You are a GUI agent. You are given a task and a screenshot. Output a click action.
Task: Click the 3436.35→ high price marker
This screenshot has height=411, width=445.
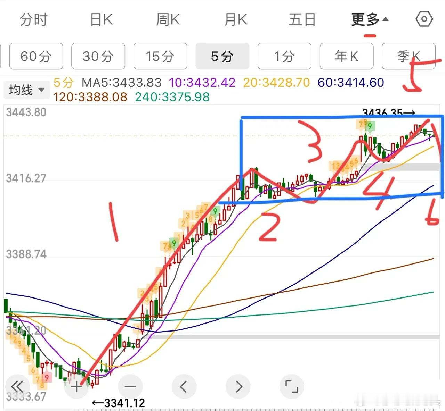pos(389,112)
